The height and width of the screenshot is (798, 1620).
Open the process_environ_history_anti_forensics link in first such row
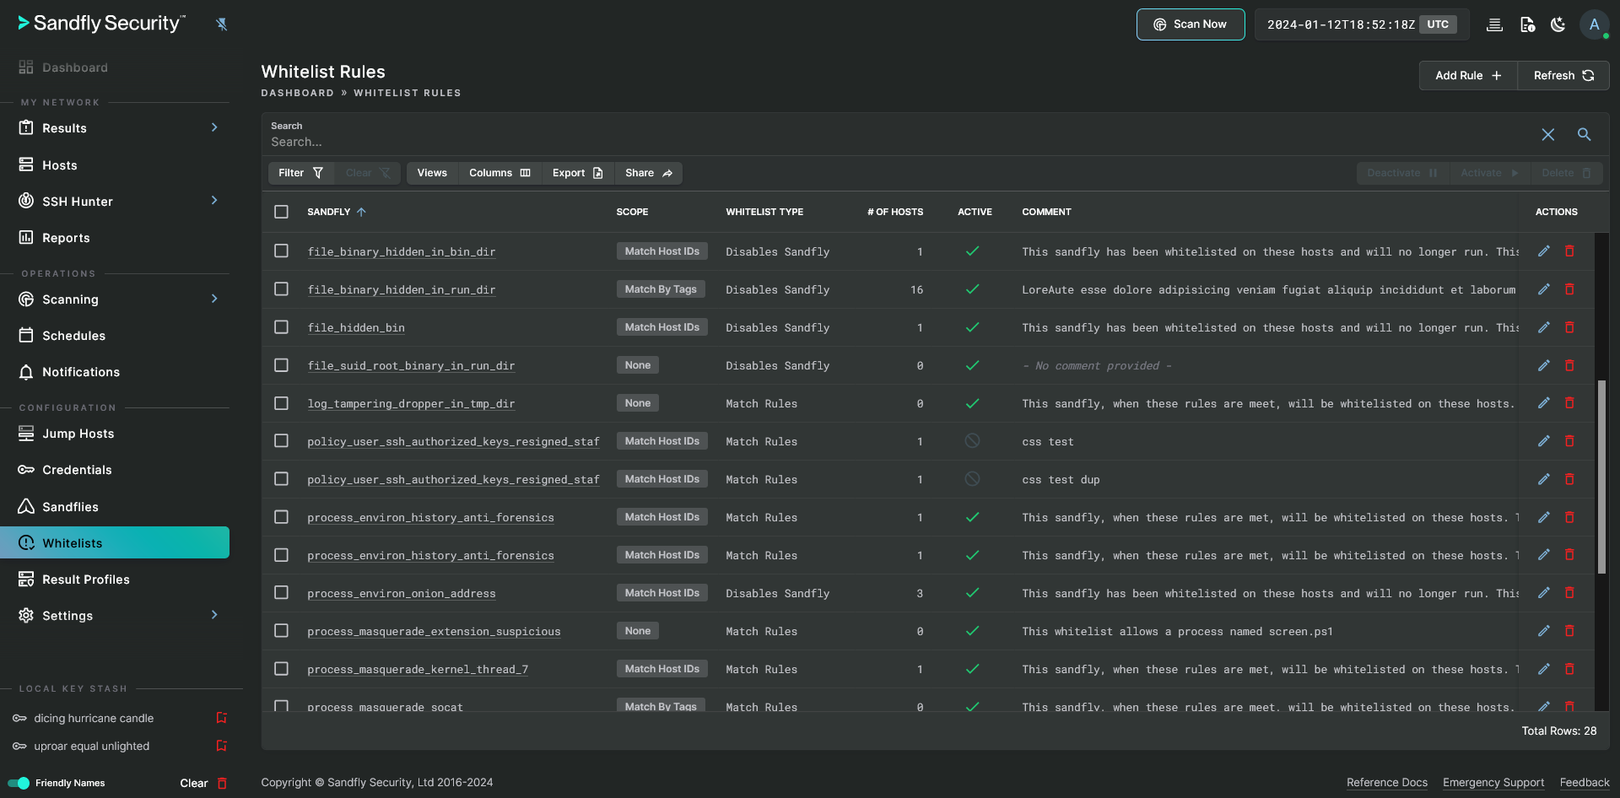click(x=430, y=517)
